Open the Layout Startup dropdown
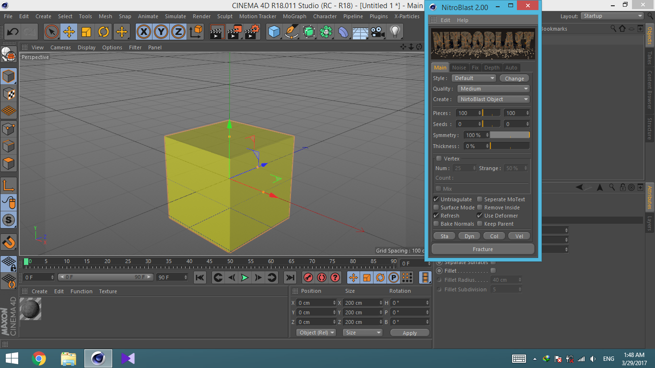The image size is (655, 368). pos(612,16)
